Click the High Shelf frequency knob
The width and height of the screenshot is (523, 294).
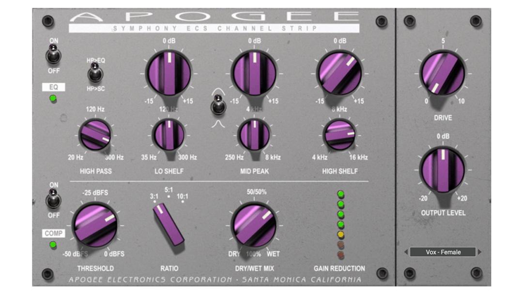[x=339, y=134]
